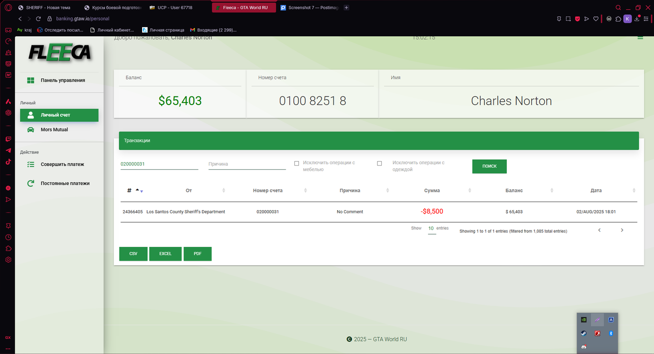The image size is (654, 354).
Task: Click the ПОИСК search button
Action: (489, 166)
